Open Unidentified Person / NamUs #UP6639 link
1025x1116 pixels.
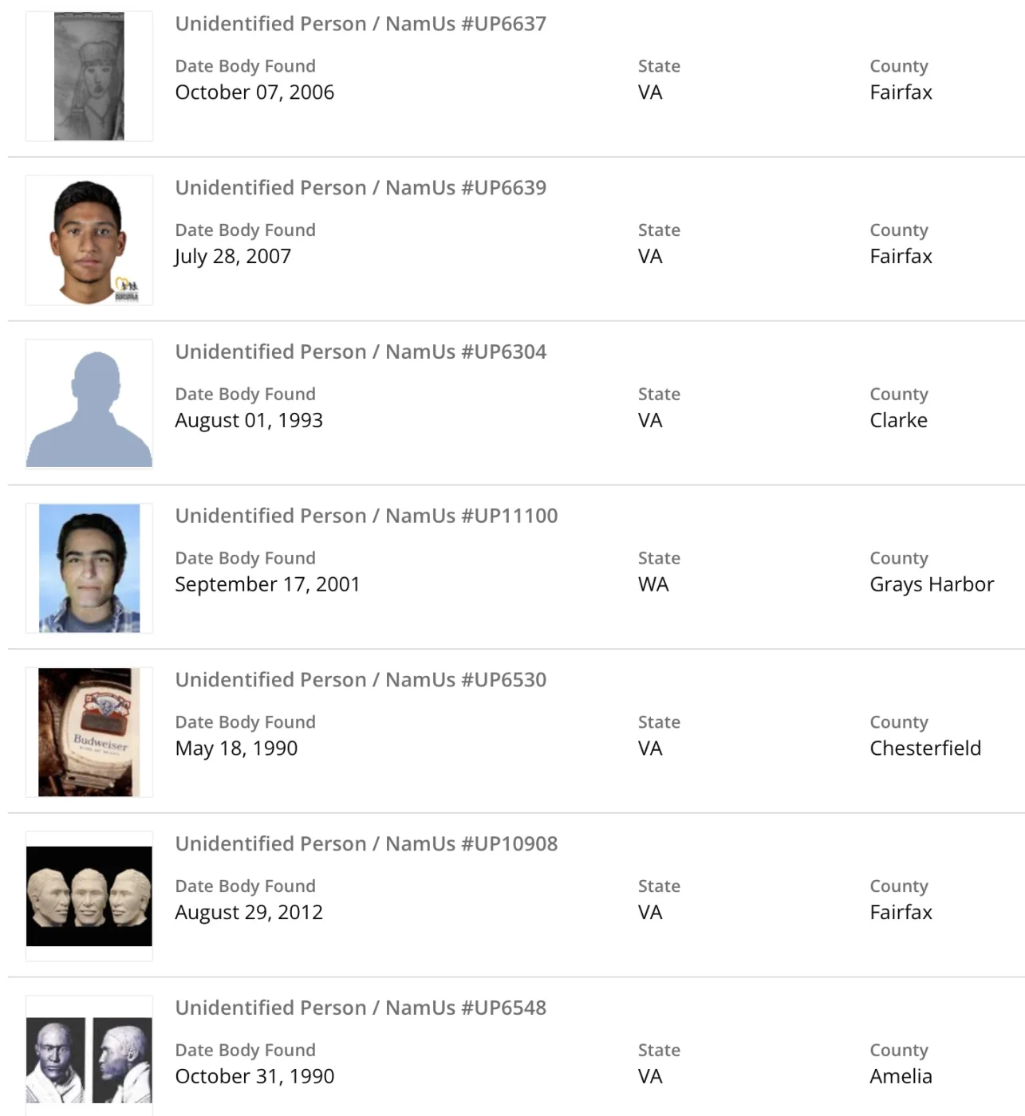point(361,188)
